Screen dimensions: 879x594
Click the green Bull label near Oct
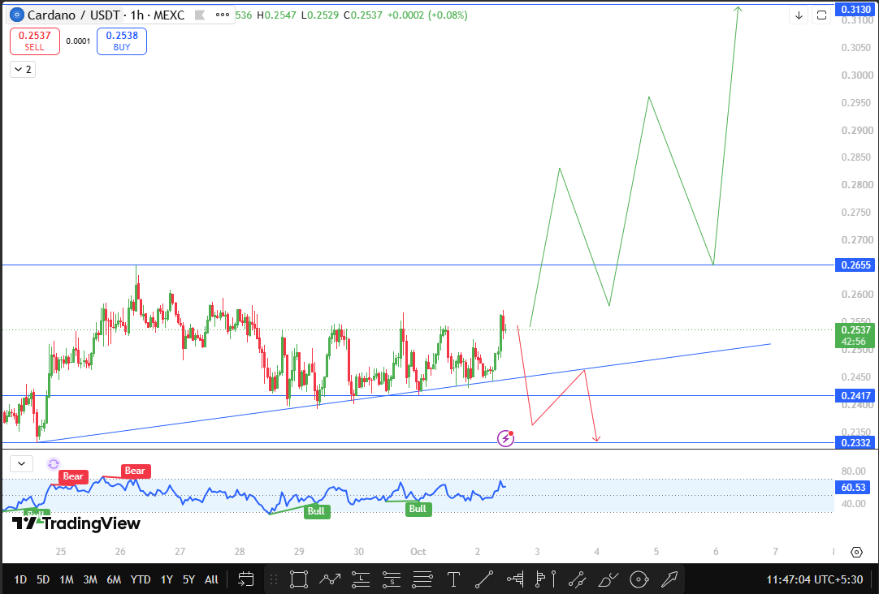coord(418,508)
